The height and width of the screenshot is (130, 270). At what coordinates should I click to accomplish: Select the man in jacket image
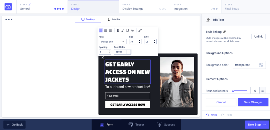(x=177, y=82)
